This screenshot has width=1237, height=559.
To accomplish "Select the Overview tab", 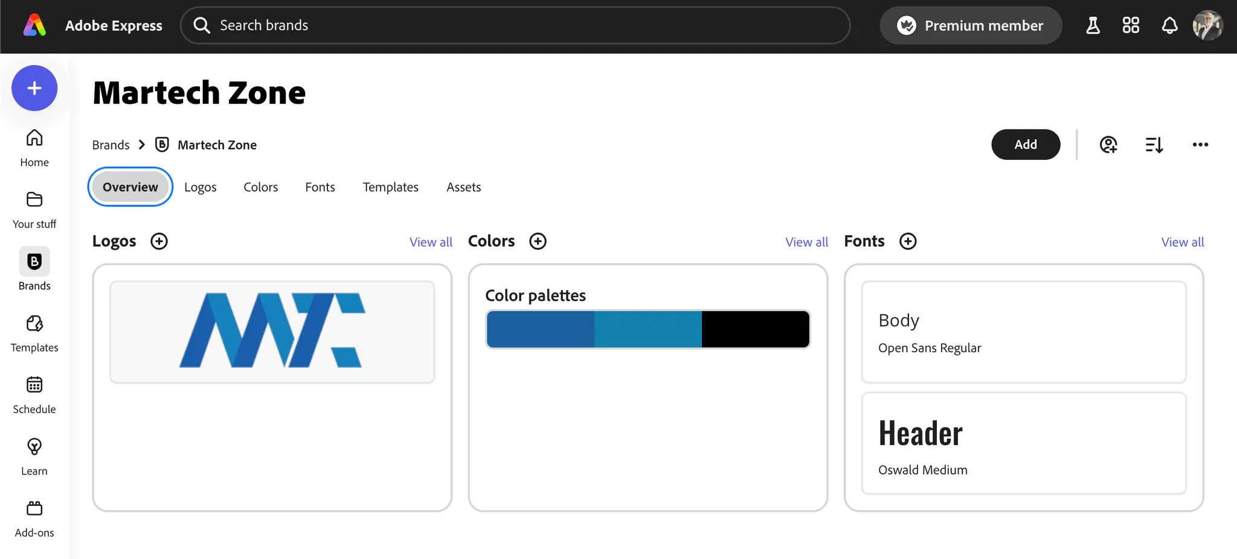I will [130, 187].
